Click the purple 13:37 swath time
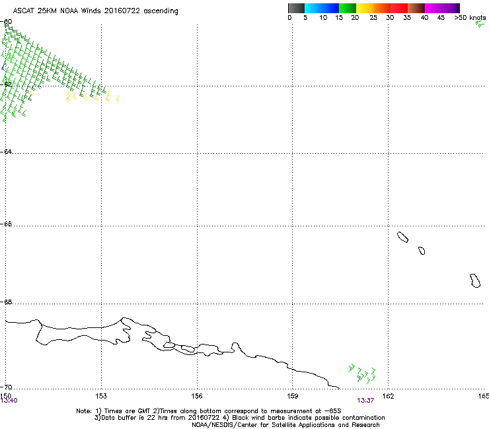The image size is (489, 429). (365, 401)
